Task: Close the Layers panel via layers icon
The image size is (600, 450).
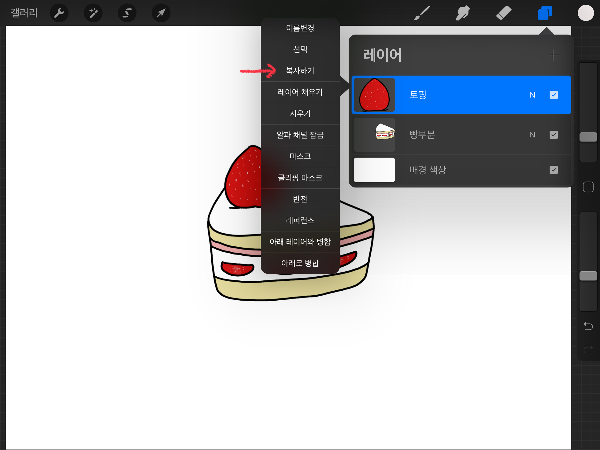Action: [x=545, y=13]
